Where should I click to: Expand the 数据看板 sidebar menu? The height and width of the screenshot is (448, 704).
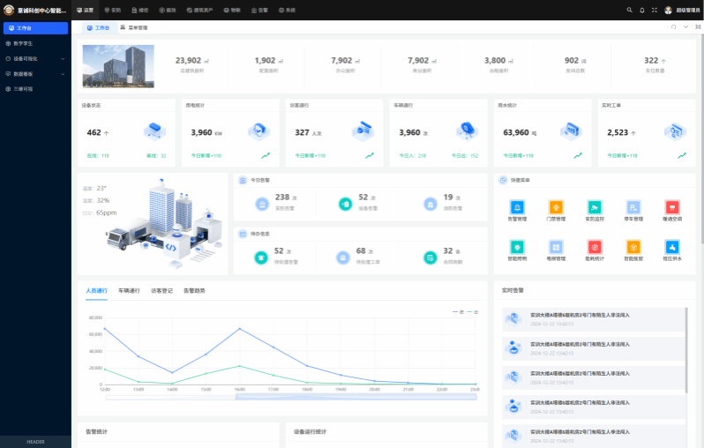click(35, 73)
